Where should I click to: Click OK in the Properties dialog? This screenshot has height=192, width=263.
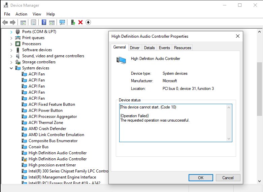[x=201, y=178]
